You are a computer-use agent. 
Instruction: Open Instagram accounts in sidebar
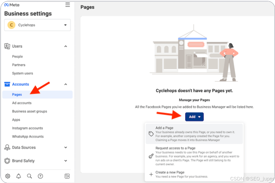27,128
